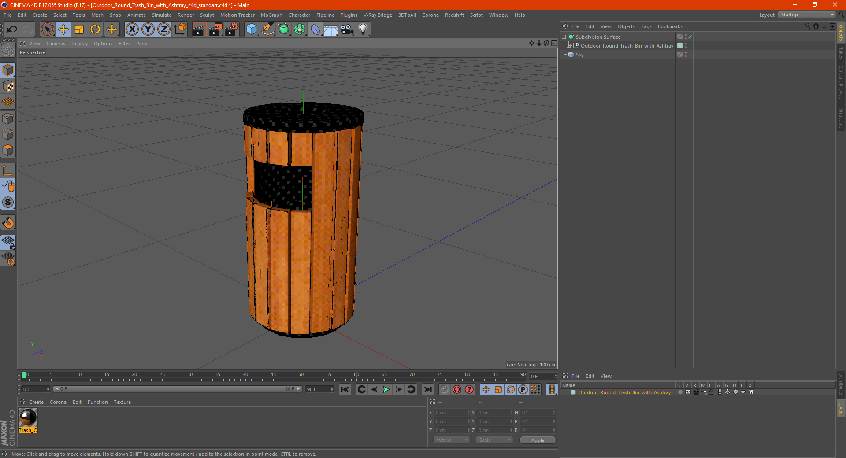Click the timeline preview range slider
The width and height of the screenshot is (846, 458).
click(178, 389)
